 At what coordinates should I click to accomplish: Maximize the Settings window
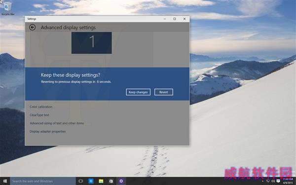[x=175, y=19]
